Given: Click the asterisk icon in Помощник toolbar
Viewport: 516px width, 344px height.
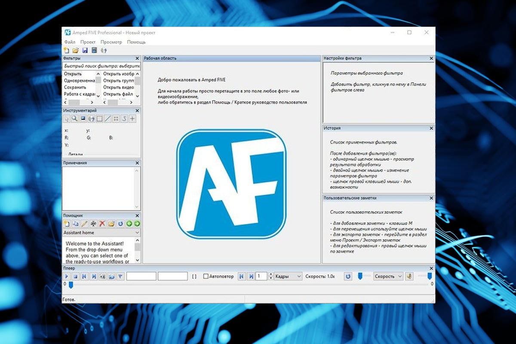Looking at the screenshot, I should 93,224.
